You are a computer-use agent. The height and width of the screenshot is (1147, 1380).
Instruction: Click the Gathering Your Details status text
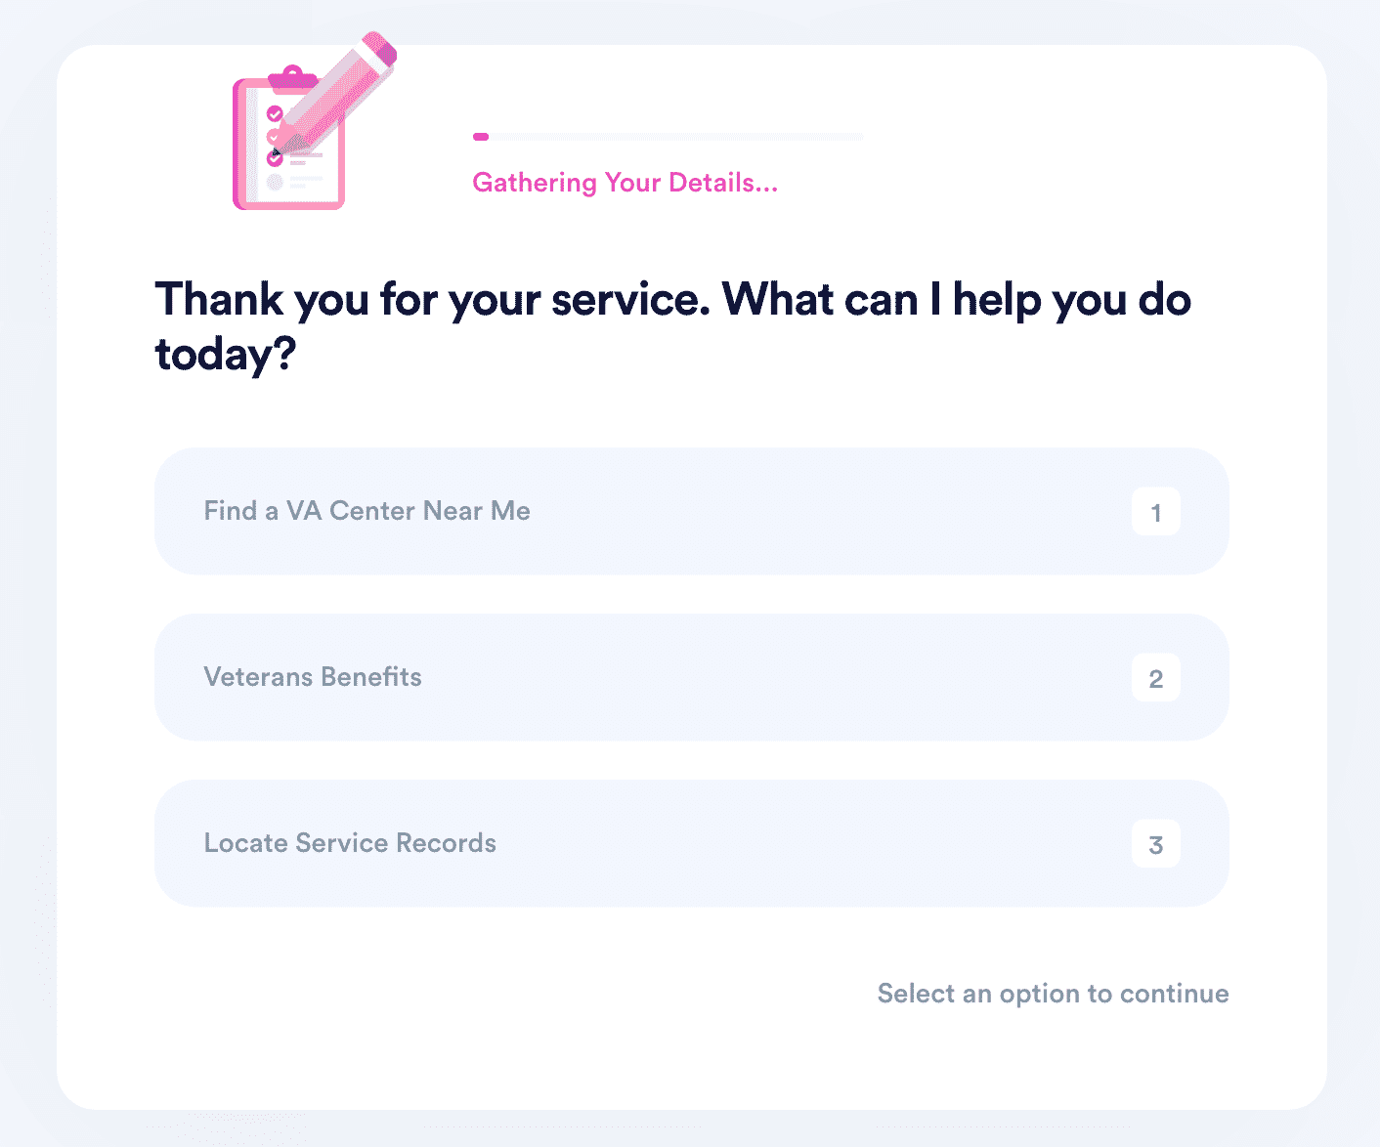tap(625, 183)
